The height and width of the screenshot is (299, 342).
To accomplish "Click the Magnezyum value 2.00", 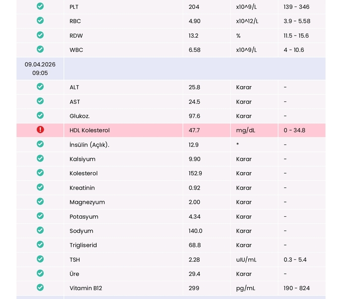I will 194,202.
